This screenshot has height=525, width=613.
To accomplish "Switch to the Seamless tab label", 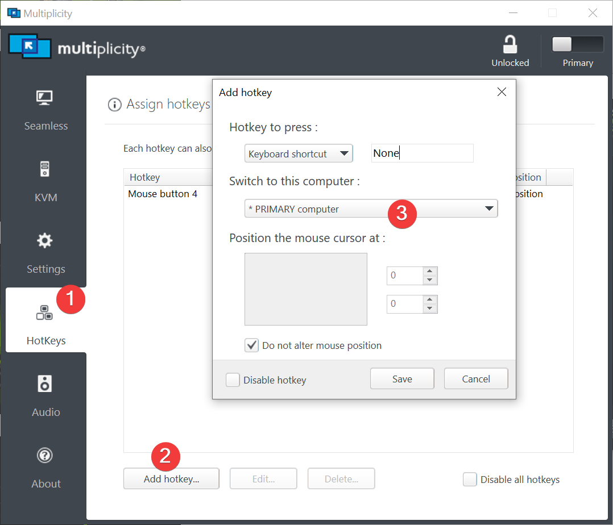I will click(46, 126).
